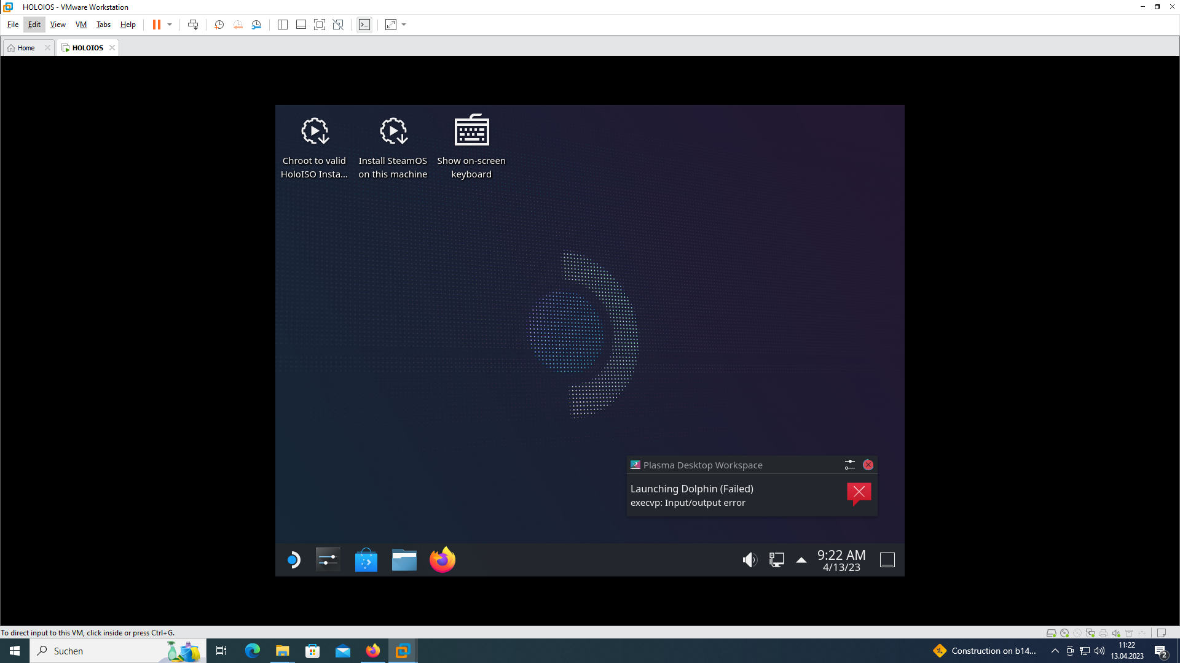
Task: Open the fit-guest display dropdown arrow
Action: (403, 25)
